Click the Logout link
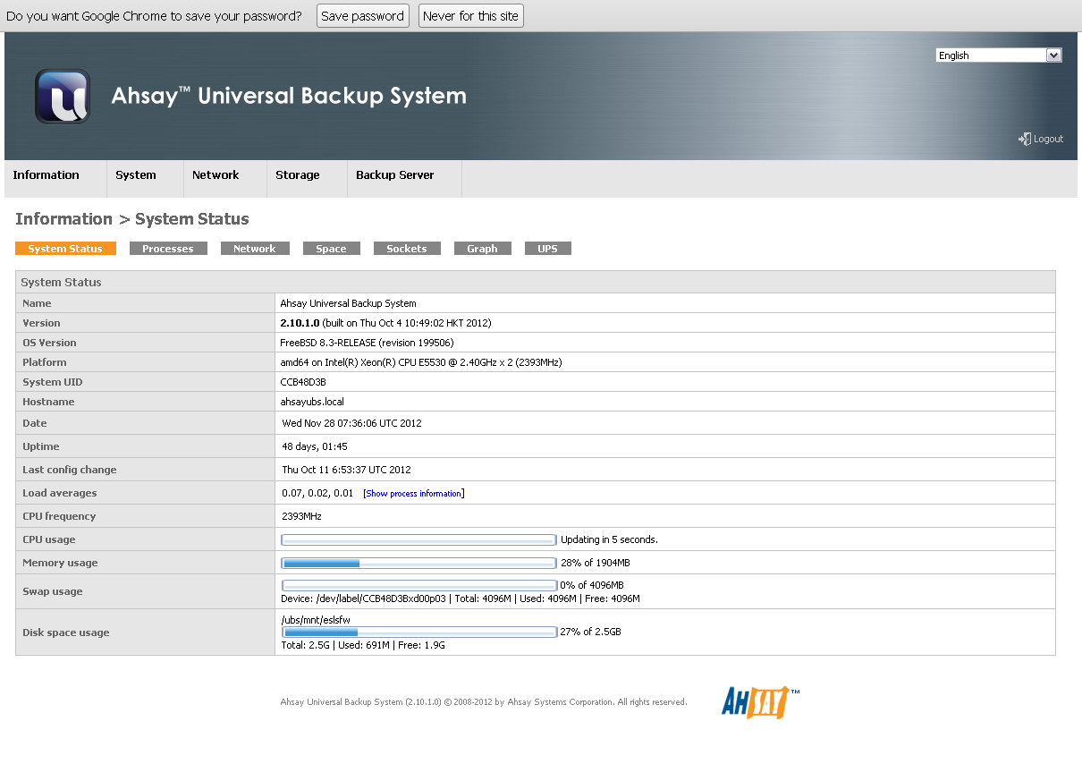 tap(1048, 140)
